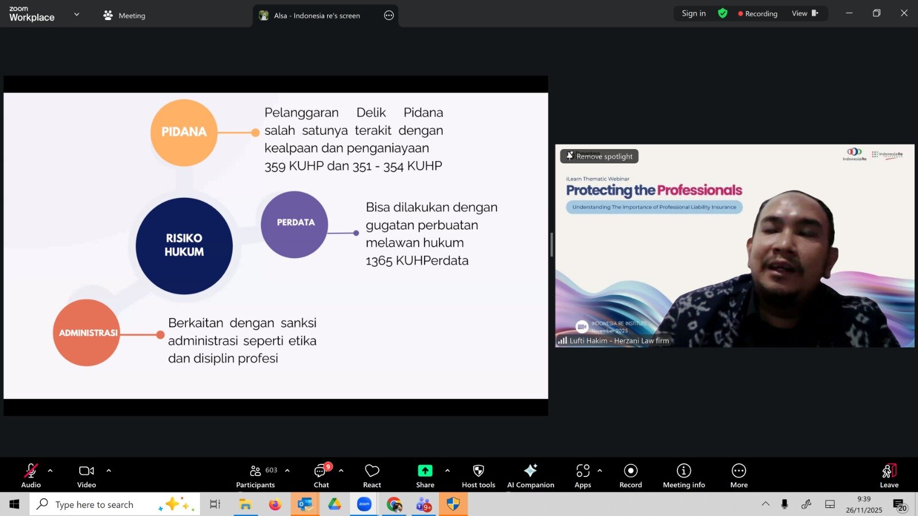Launch AI Companion
918x516 pixels.
531,476
